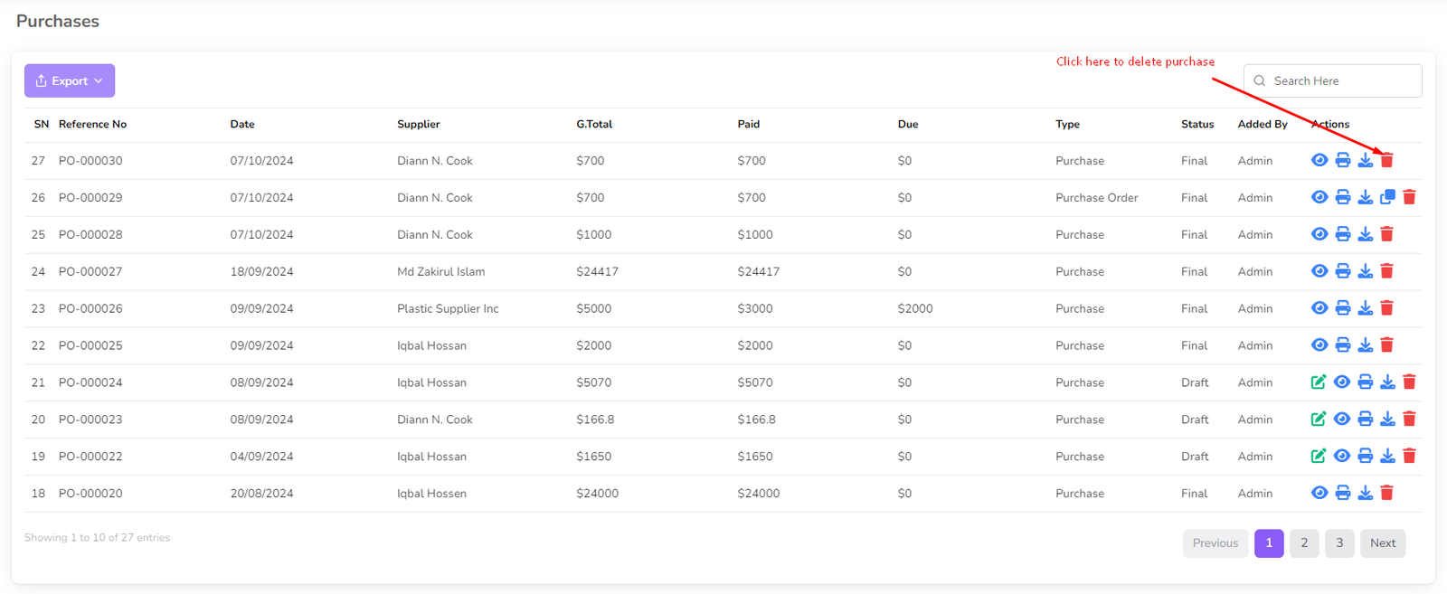The width and height of the screenshot is (1447, 594).
Task: Open the Export dropdown
Action: pos(70,81)
